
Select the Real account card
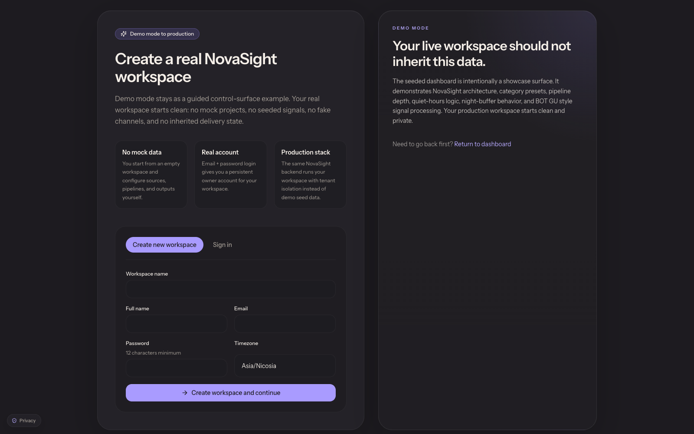click(x=231, y=174)
